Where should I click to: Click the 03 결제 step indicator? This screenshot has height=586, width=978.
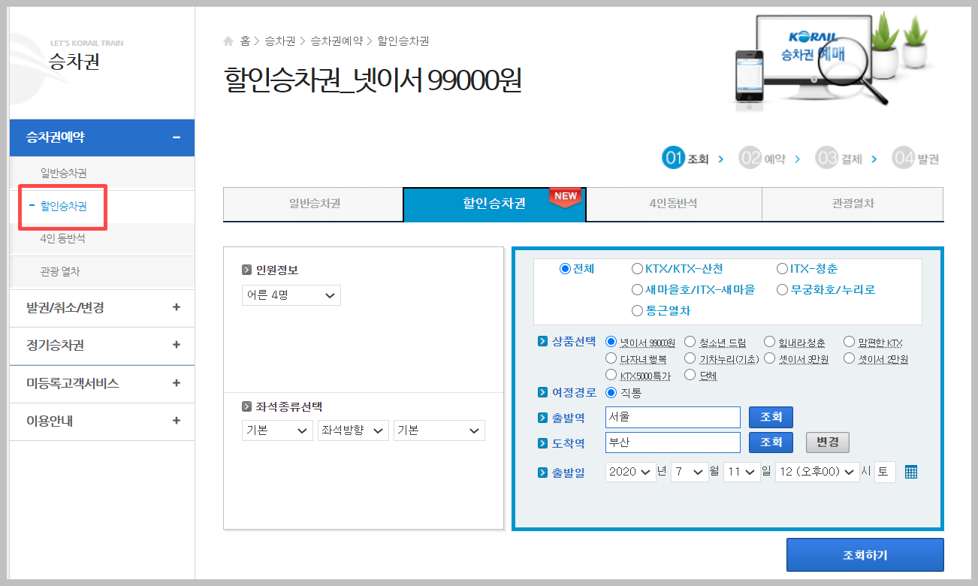[839, 159]
